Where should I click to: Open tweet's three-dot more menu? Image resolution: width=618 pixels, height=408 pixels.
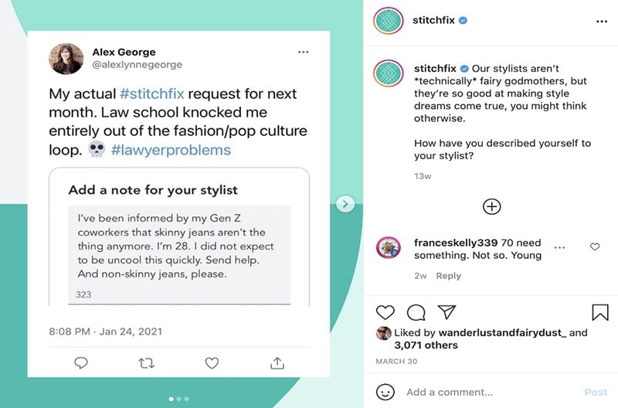tap(304, 52)
